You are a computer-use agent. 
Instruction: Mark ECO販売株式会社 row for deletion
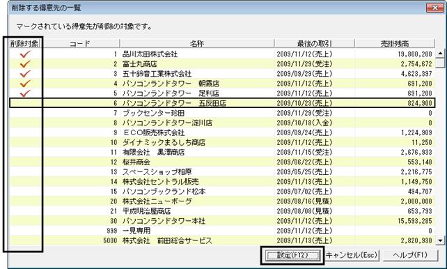point(25,132)
